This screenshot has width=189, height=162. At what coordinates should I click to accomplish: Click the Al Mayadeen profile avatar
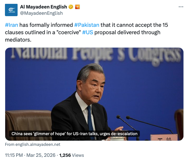[11, 10]
